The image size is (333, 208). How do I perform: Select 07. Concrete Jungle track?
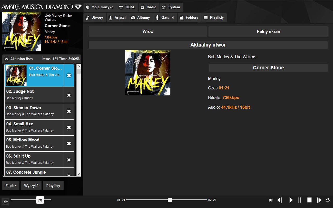click(x=34, y=172)
